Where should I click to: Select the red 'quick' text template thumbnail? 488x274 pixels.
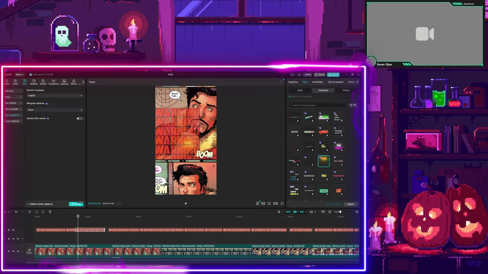click(324, 132)
